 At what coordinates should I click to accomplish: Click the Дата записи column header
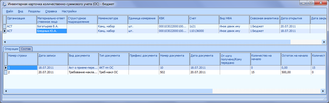click(x=53, y=59)
